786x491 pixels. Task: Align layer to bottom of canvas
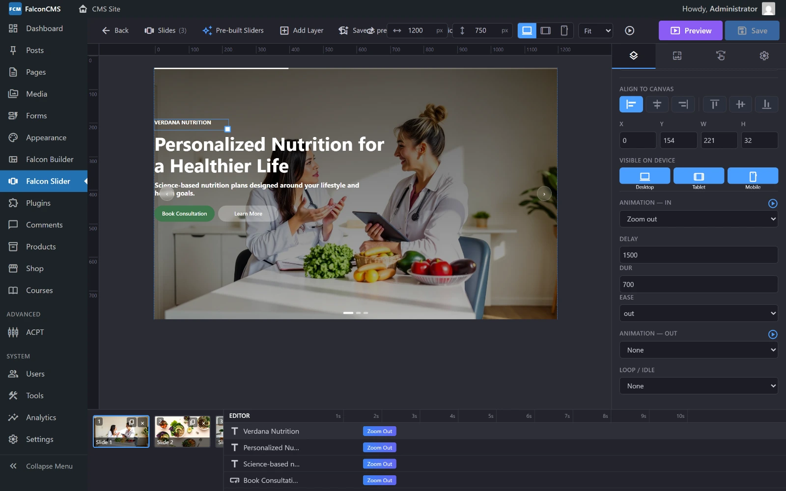click(766, 104)
